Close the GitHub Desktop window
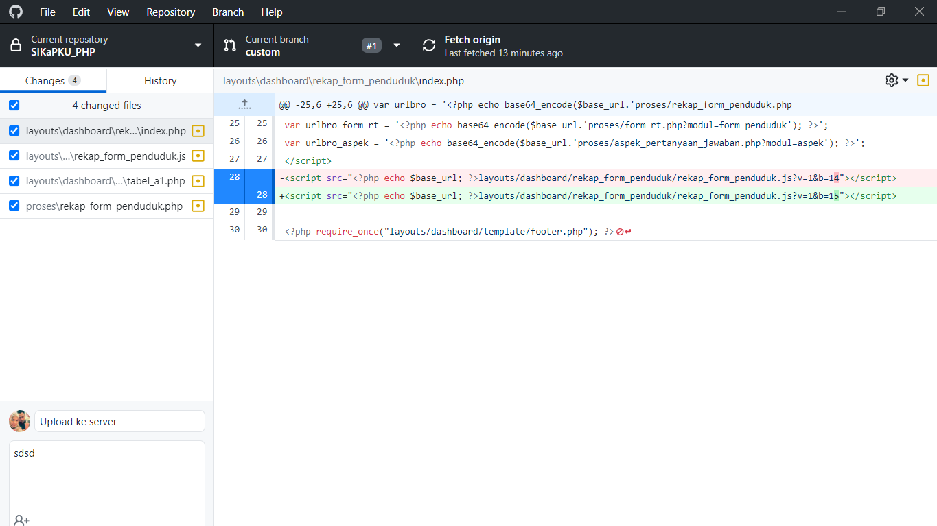Screen dimensions: 937x526 (919, 12)
